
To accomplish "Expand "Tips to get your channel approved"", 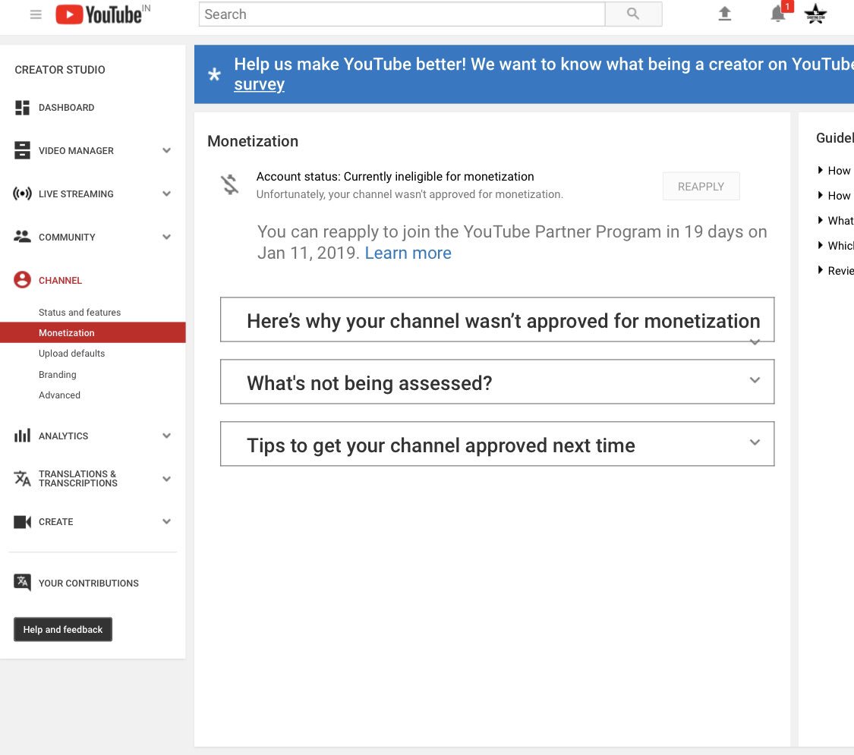I will pyautogui.click(x=497, y=444).
